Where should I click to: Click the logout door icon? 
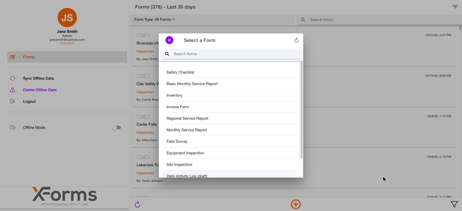pos(12,101)
